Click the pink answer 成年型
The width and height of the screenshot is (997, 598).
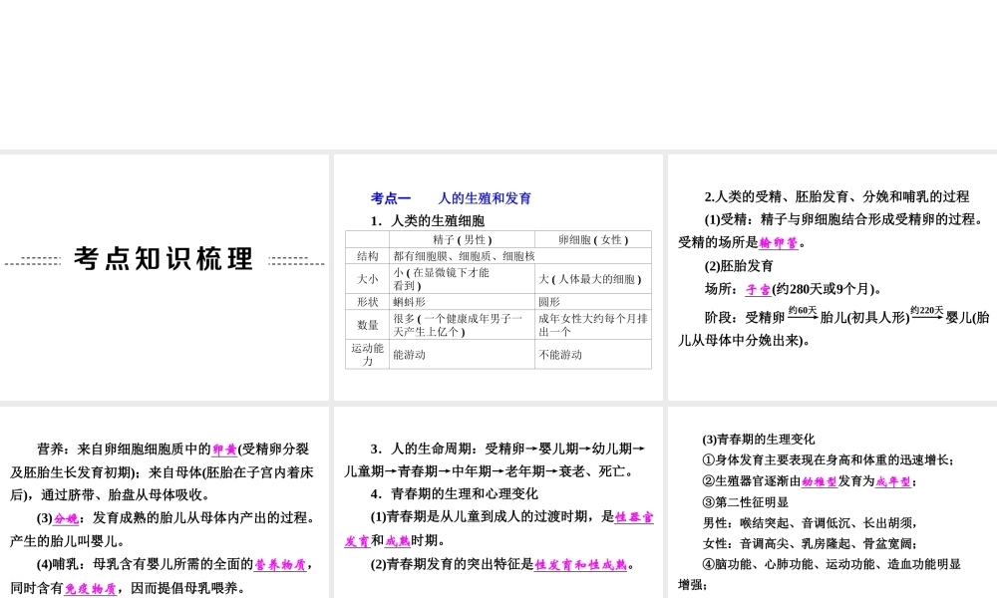892,481
